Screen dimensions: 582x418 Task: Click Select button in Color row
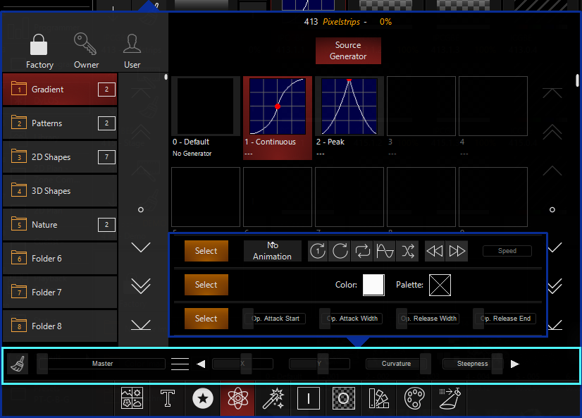(x=206, y=285)
